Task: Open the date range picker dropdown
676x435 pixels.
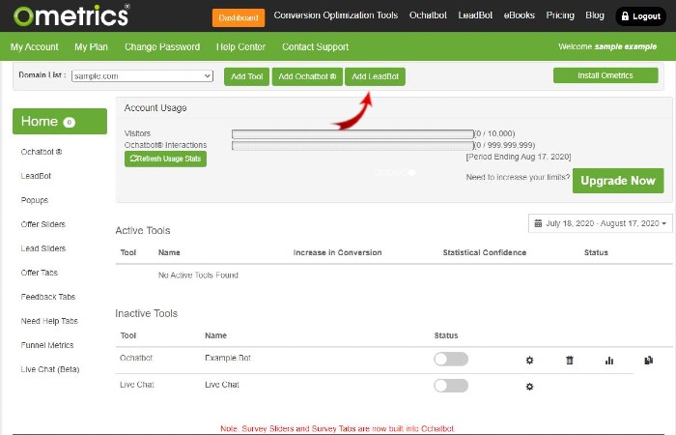Action: coord(600,223)
